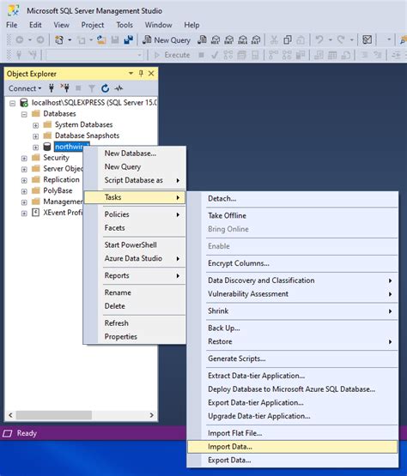This screenshot has width=407, height=476.
Task: Click the Disconnect plug icon in Object Explorer
Action: (x=64, y=88)
